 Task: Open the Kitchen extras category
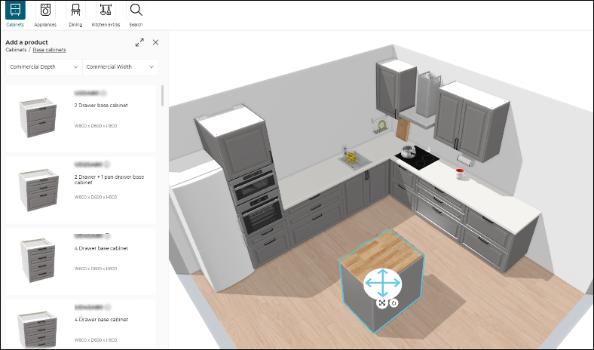pyautogui.click(x=106, y=14)
